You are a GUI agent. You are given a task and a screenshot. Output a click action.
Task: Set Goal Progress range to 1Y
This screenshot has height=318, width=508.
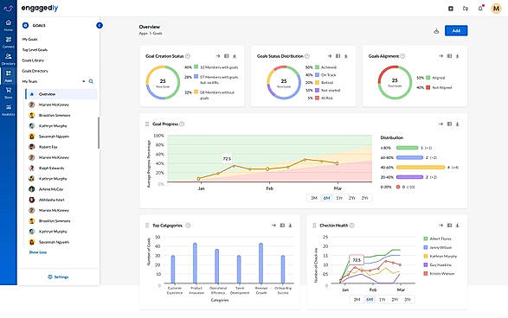click(x=339, y=198)
